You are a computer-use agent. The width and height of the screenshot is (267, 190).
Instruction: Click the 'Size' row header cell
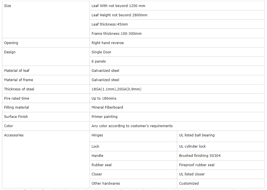pyautogui.click(x=8, y=6)
